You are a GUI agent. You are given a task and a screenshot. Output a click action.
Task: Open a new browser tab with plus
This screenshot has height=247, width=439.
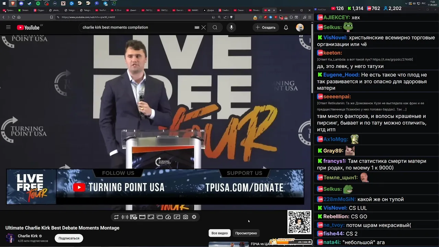pyautogui.click(x=280, y=10)
